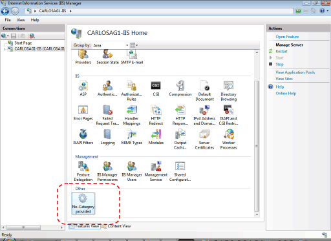The height and width of the screenshot is (241, 331).
Task: Click the Open Feature action link
Action: (x=287, y=37)
